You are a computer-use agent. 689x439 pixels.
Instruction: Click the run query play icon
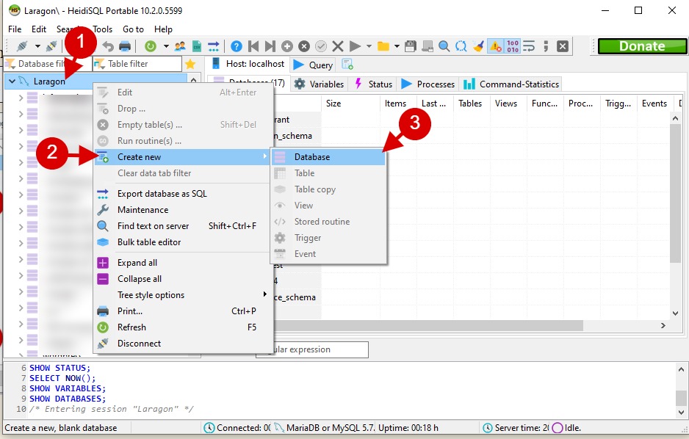(355, 46)
